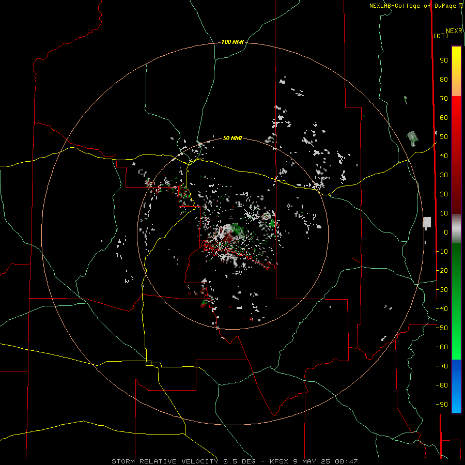Click the 50 value on velocity scale
465x465 pixels.
pos(444,137)
